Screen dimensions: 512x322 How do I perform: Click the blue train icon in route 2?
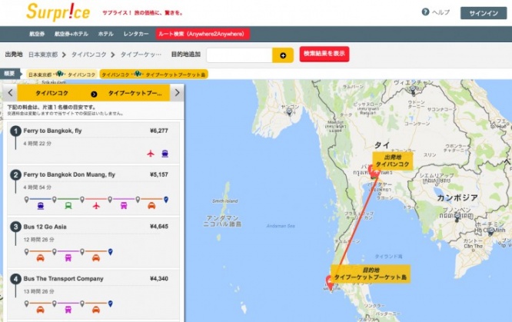[41, 206]
